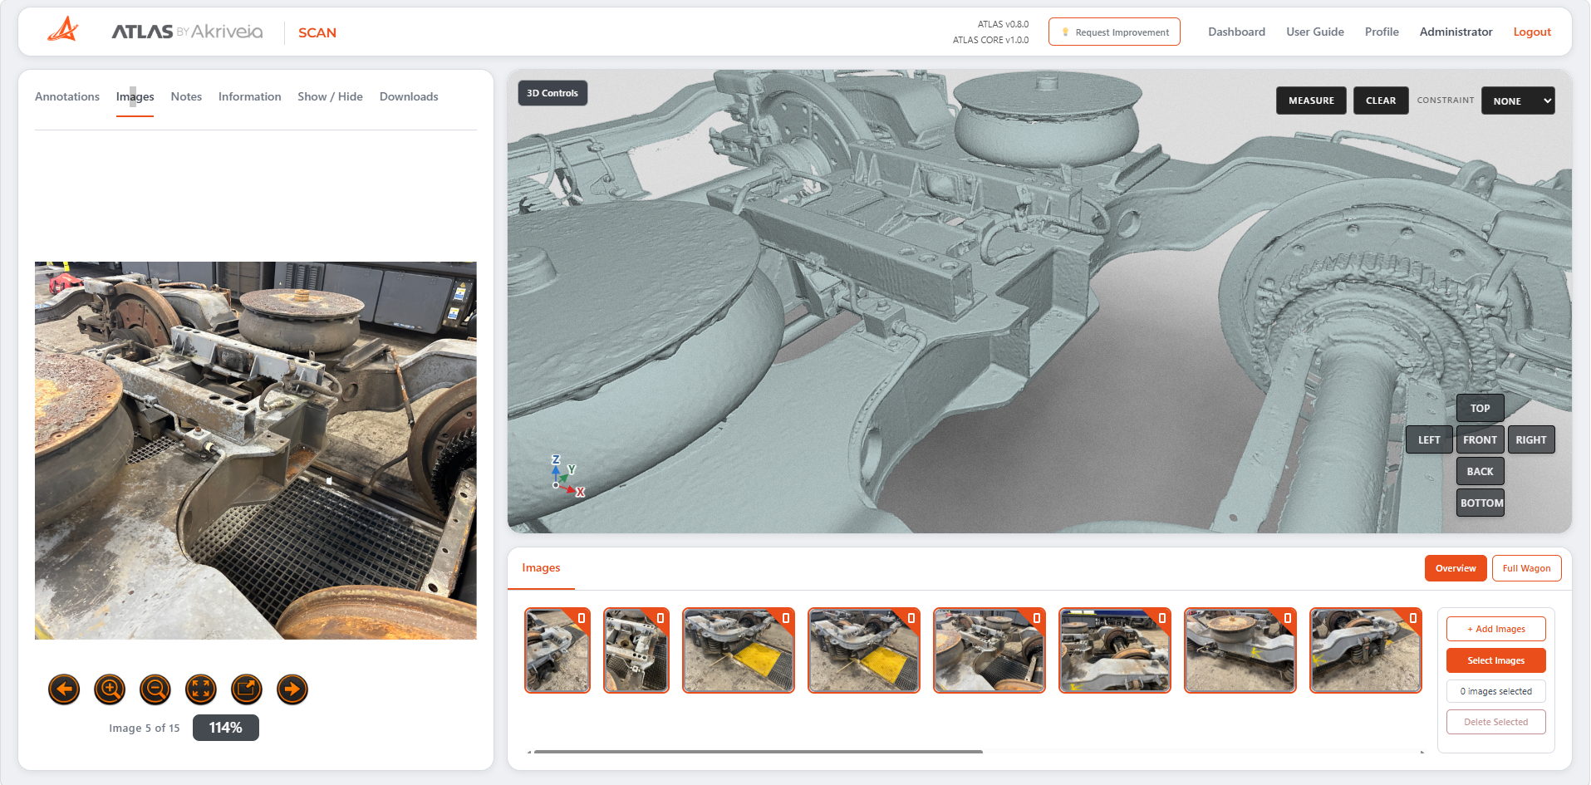This screenshot has height=785, width=1591.
Task: Click the 114% zoom level badge
Action: (226, 728)
